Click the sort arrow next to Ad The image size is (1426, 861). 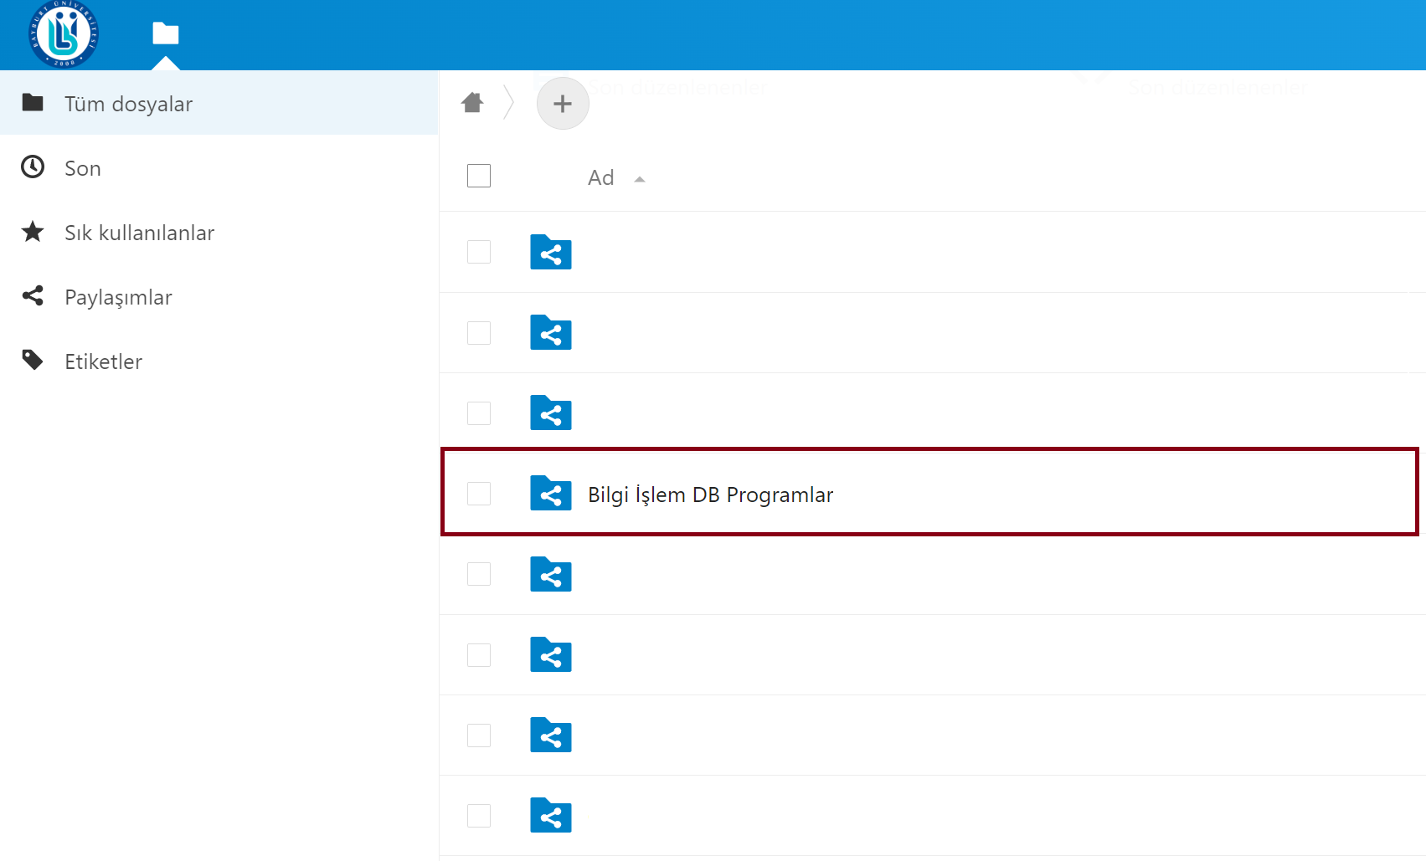[x=640, y=179]
